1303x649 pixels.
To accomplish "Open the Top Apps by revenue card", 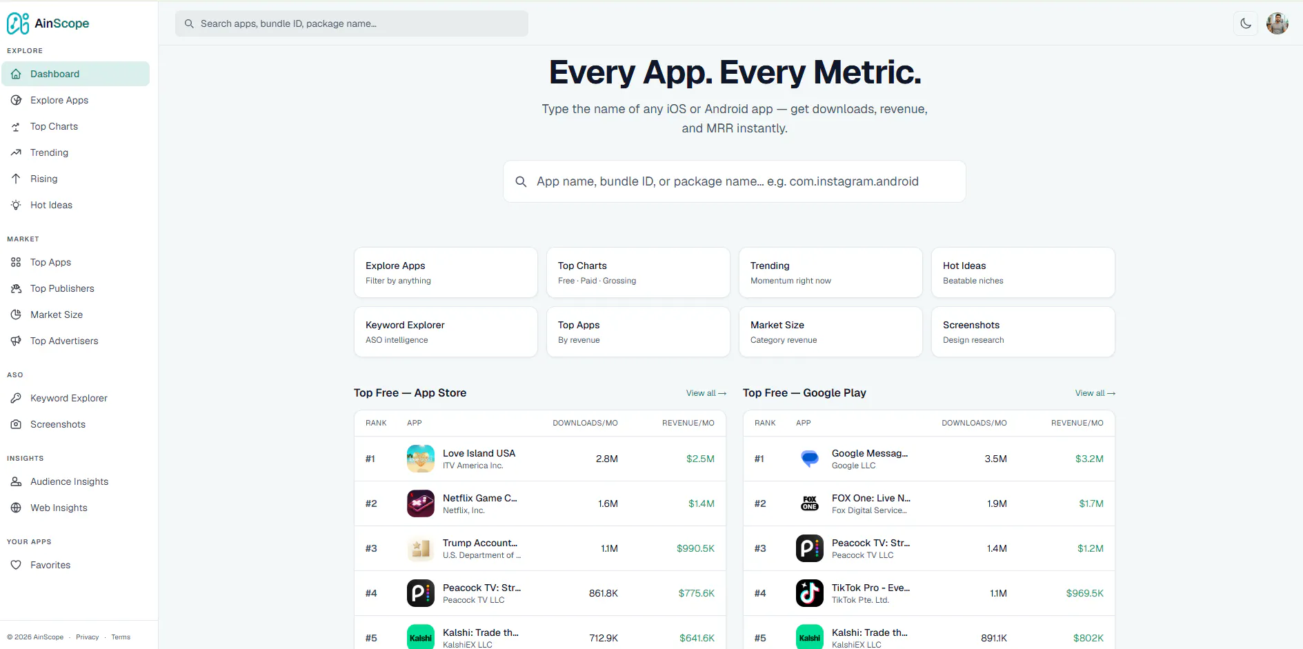I will coord(638,332).
